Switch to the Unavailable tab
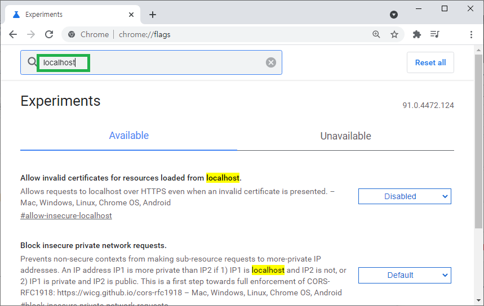 coord(345,136)
